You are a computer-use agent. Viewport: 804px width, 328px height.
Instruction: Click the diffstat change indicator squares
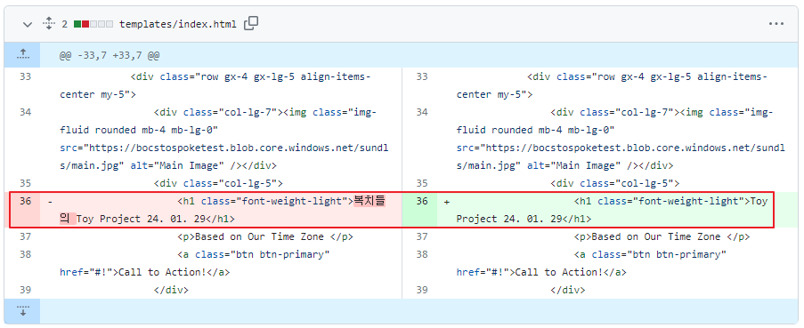coord(93,24)
